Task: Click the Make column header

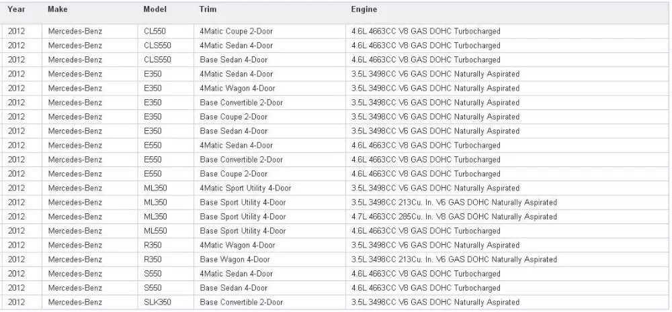Action: (x=58, y=10)
